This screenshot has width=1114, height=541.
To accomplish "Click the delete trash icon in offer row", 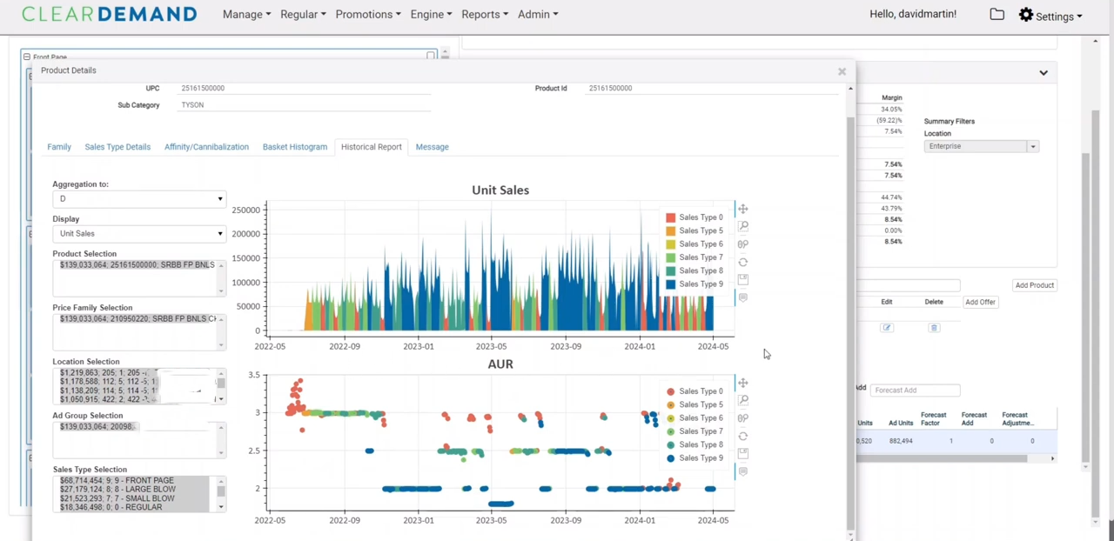I will tap(934, 328).
